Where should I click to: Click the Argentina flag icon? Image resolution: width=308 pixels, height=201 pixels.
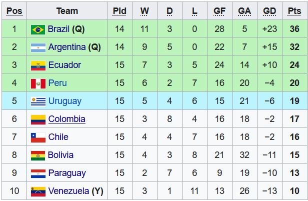pyautogui.click(x=38, y=47)
